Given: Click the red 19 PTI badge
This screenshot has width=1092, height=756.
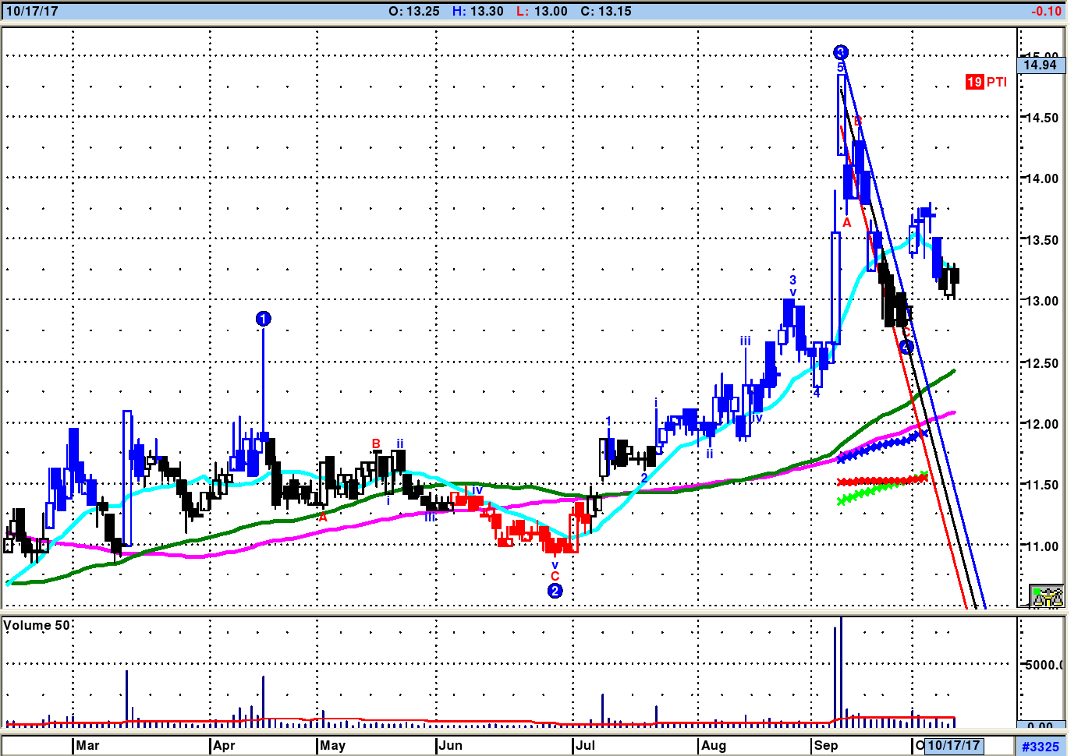Looking at the screenshot, I should (x=986, y=82).
